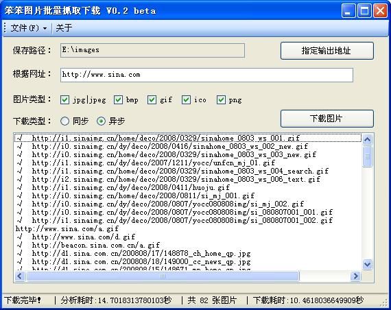This screenshot has width=391, height=310.
Task: Select row sinahome_0803_ws_004_search.gif
Action: (x=188, y=171)
